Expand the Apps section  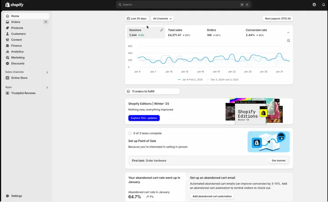[x=47, y=88]
